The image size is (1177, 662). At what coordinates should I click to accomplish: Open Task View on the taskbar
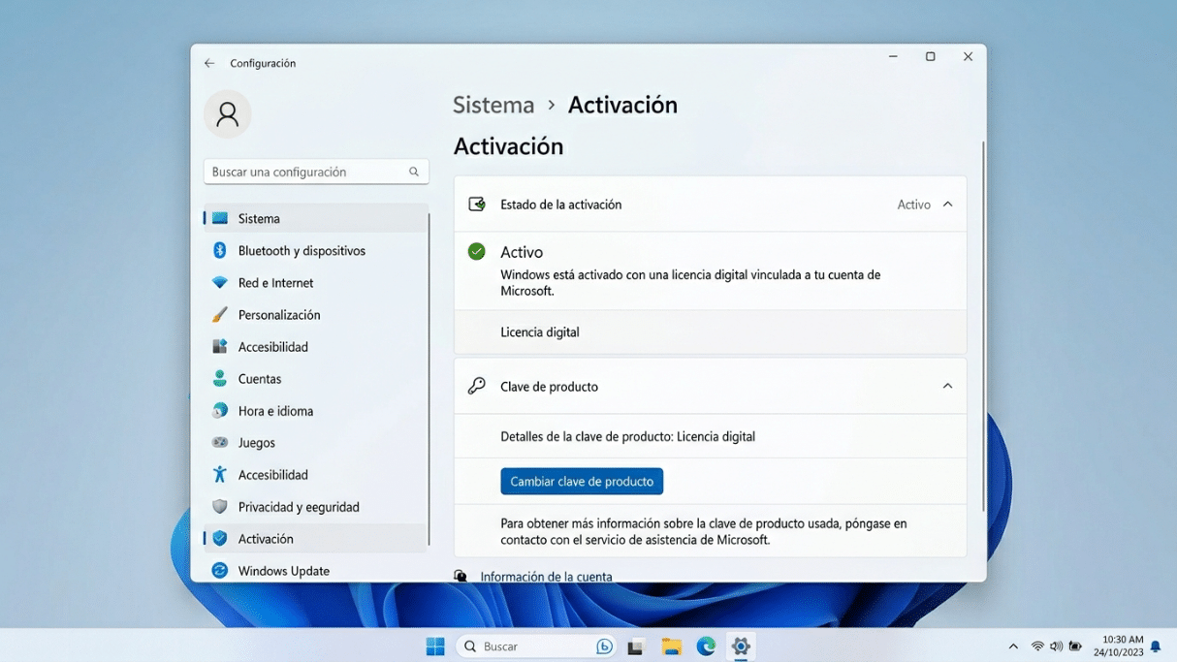point(636,646)
